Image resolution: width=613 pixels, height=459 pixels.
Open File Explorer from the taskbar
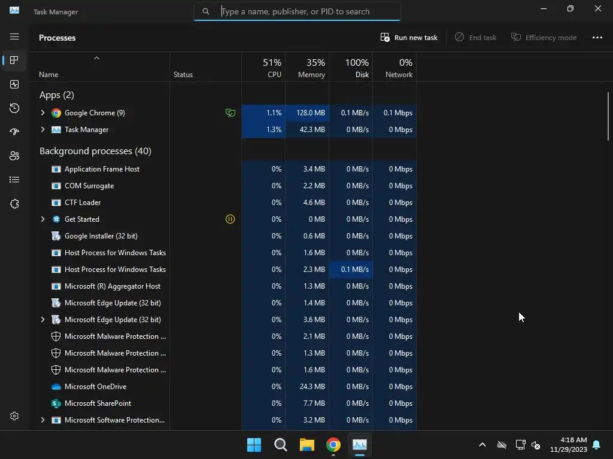click(307, 445)
